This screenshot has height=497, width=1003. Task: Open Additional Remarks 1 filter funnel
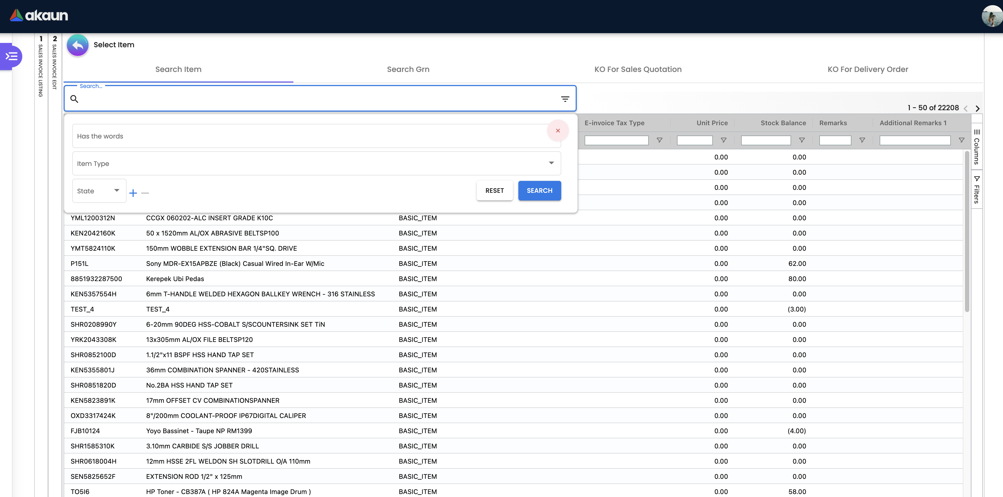coord(961,140)
